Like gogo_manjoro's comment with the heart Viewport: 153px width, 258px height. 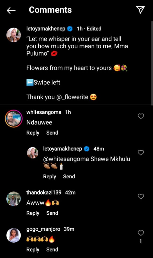141,233
